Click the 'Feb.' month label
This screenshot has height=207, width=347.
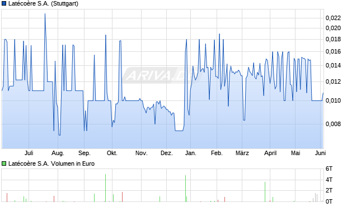coord(217,153)
